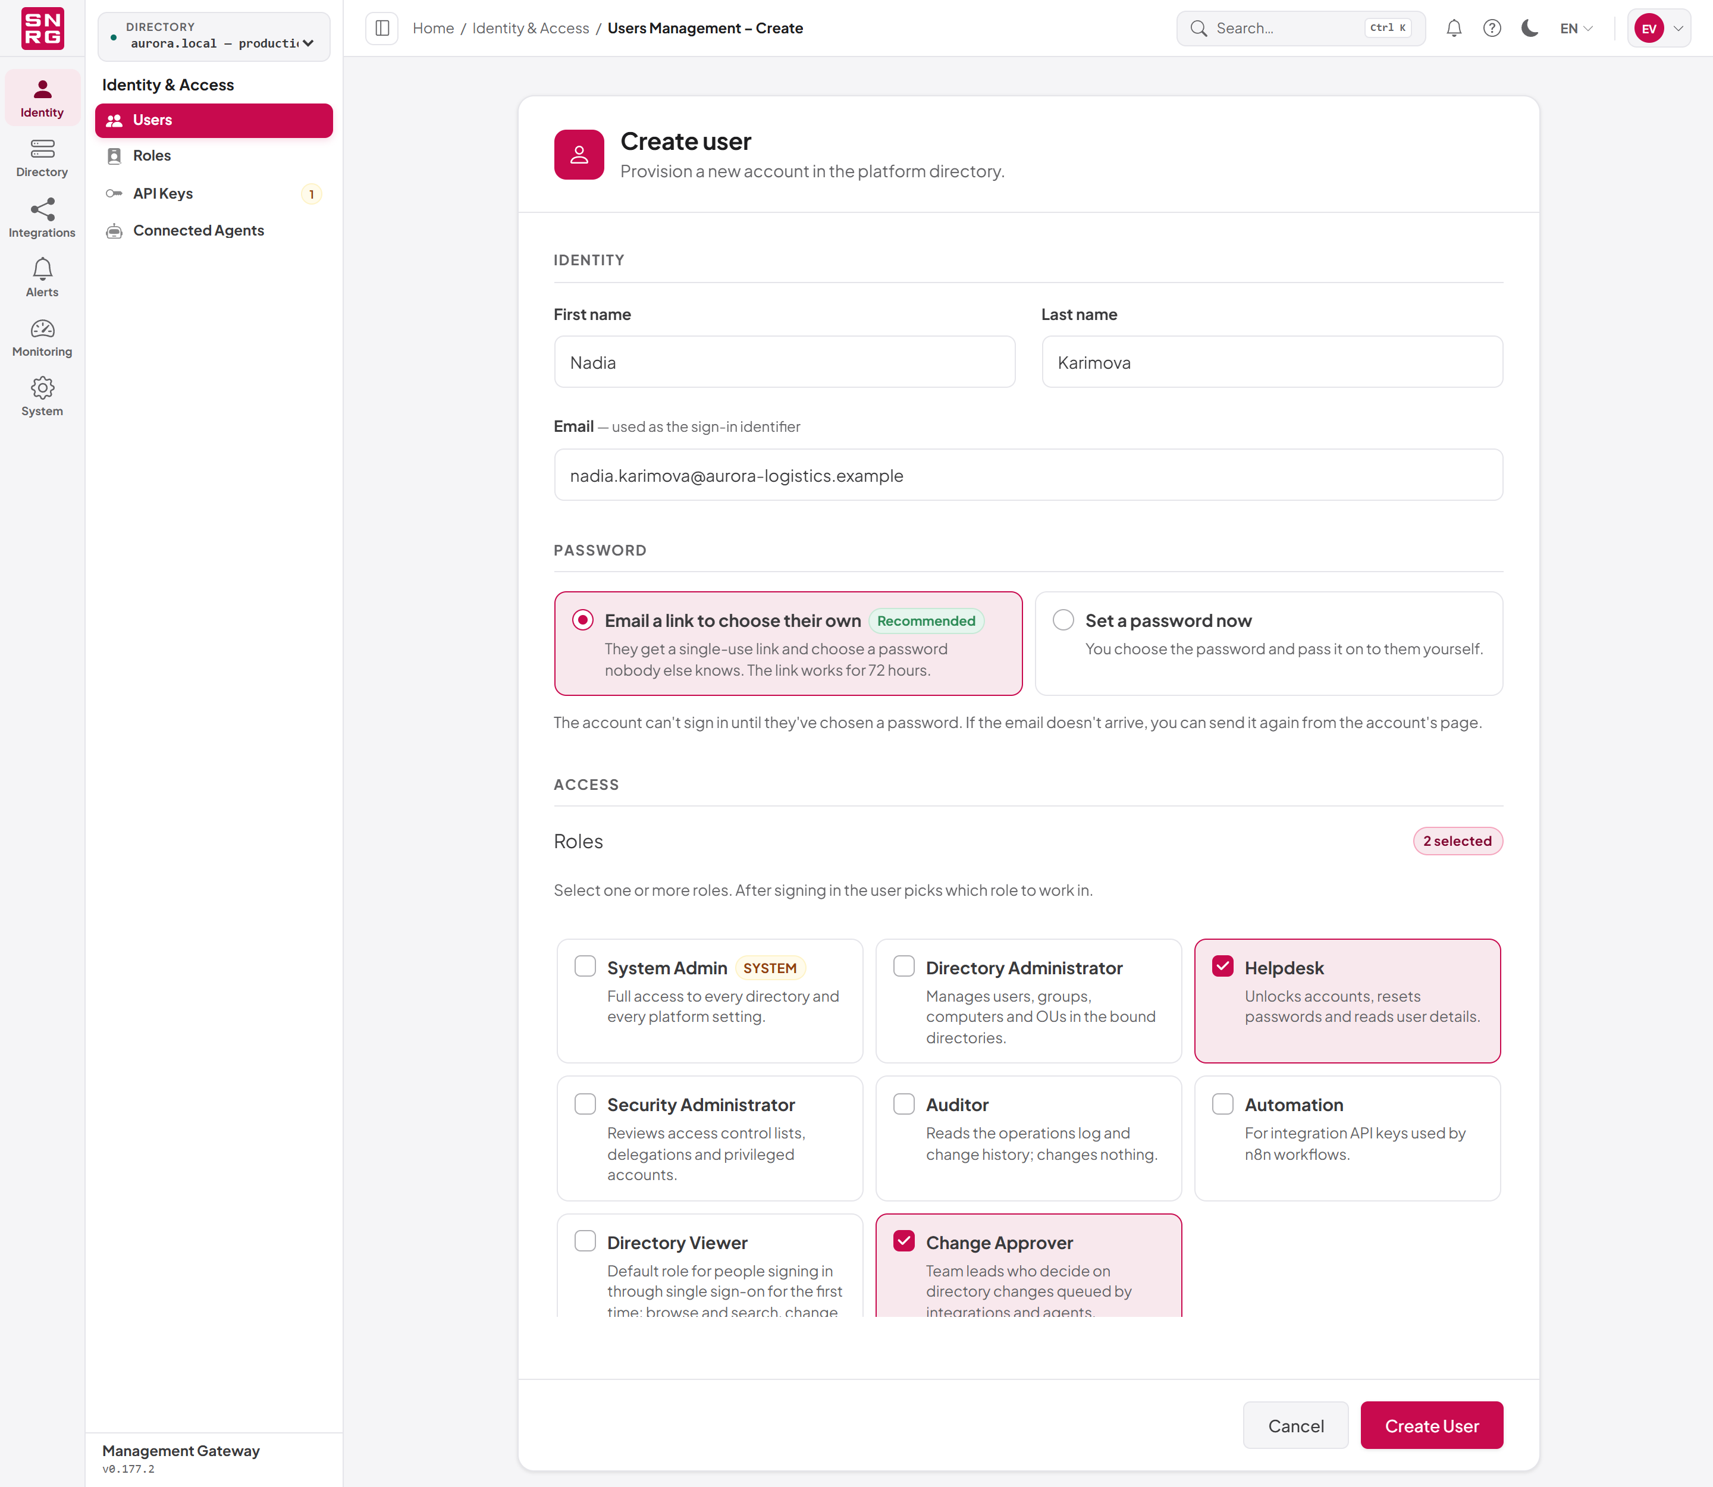Open API Keys in the sidebar
This screenshot has width=1713, height=1487.
(x=214, y=194)
